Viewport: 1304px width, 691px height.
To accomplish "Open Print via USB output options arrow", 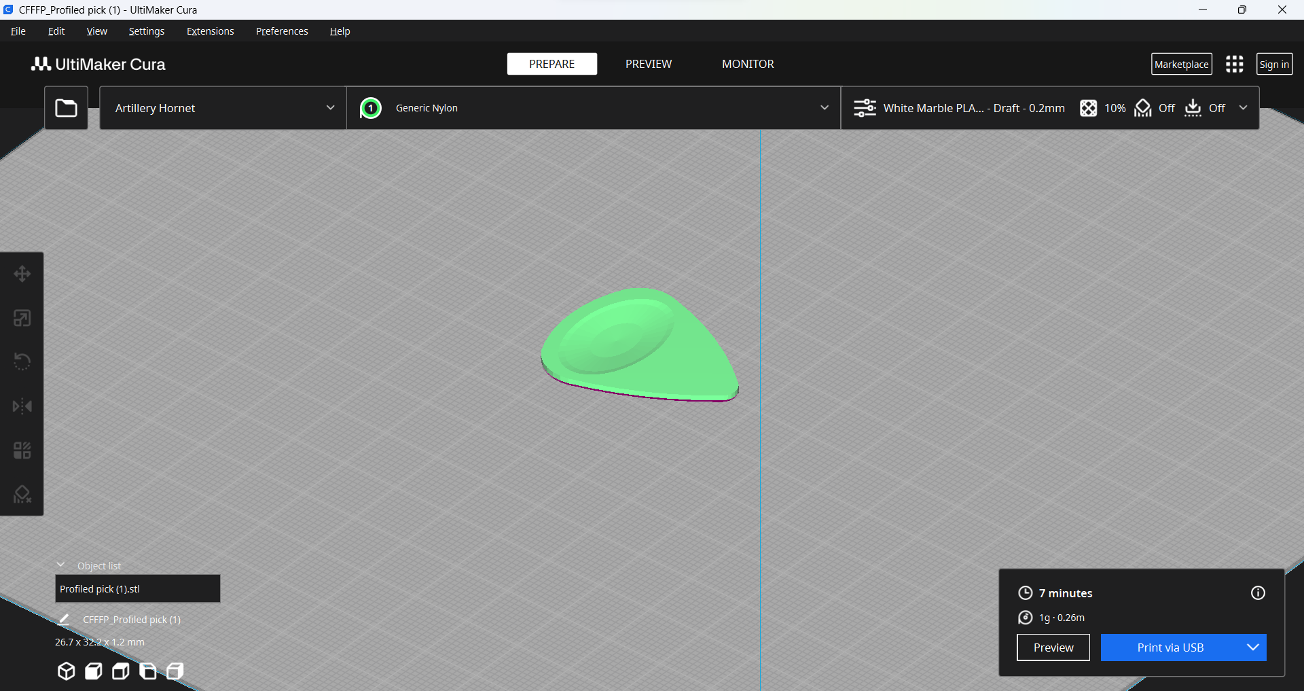I will point(1252,648).
